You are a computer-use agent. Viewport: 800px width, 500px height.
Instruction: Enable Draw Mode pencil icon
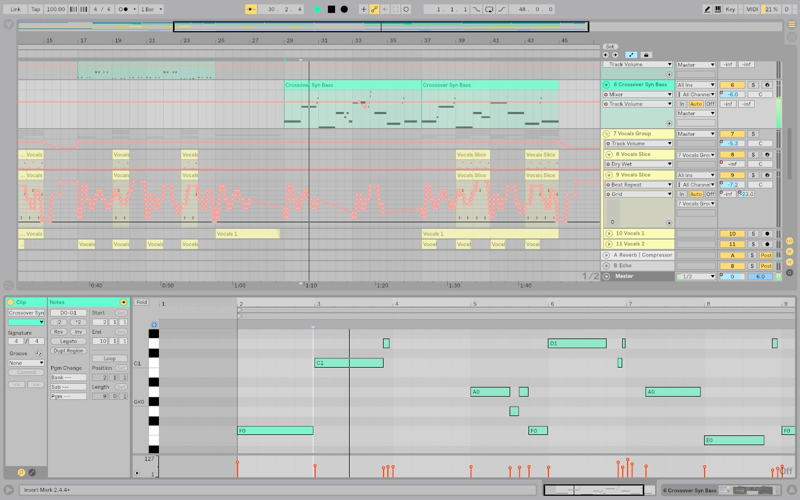[707, 9]
